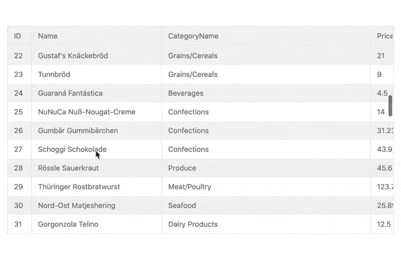Select the Meat/Poultry category cell
The height and width of the screenshot is (260, 401).
pyautogui.click(x=190, y=187)
